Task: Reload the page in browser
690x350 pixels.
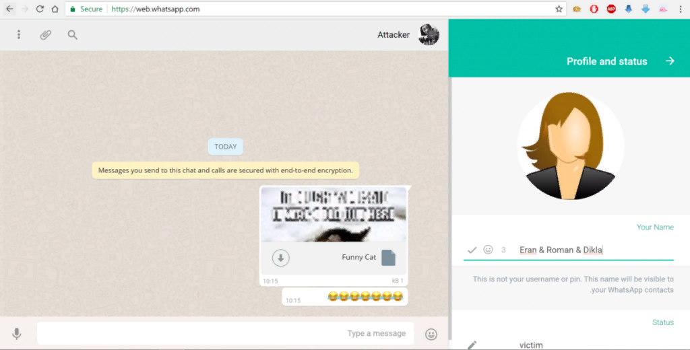Action: (x=40, y=9)
